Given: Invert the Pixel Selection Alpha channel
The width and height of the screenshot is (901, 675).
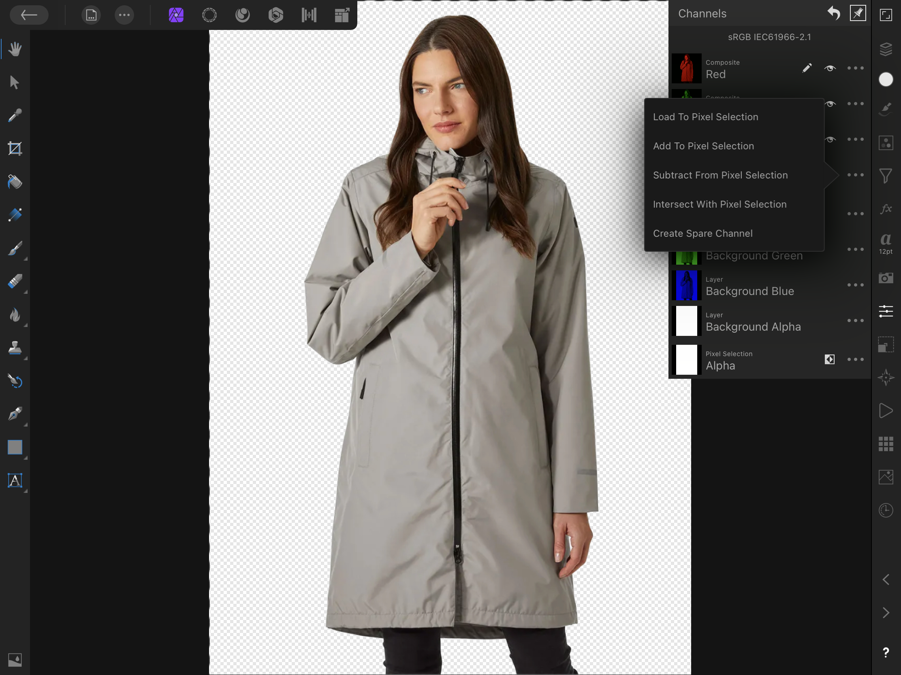Looking at the screenshot, I should pyautogui.click(x=830, y=359).
